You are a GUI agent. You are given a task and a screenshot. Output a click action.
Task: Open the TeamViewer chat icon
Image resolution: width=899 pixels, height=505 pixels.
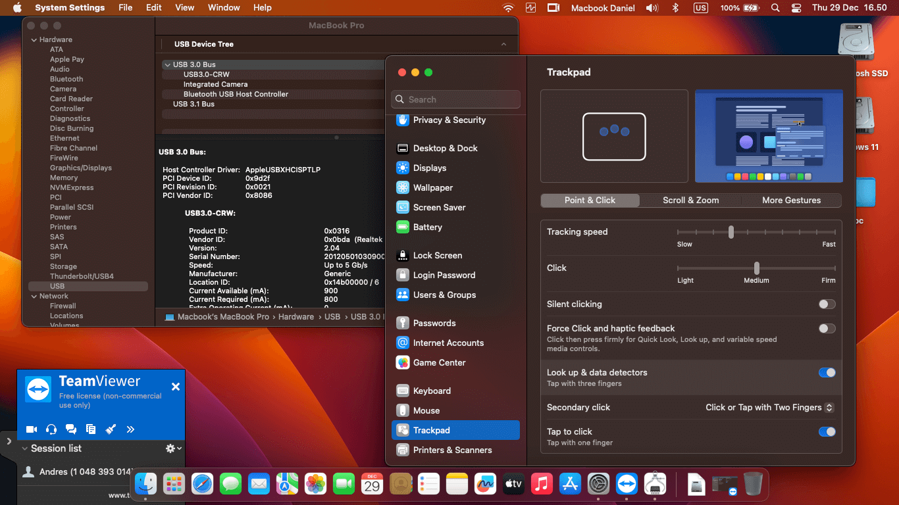(70, 429)
